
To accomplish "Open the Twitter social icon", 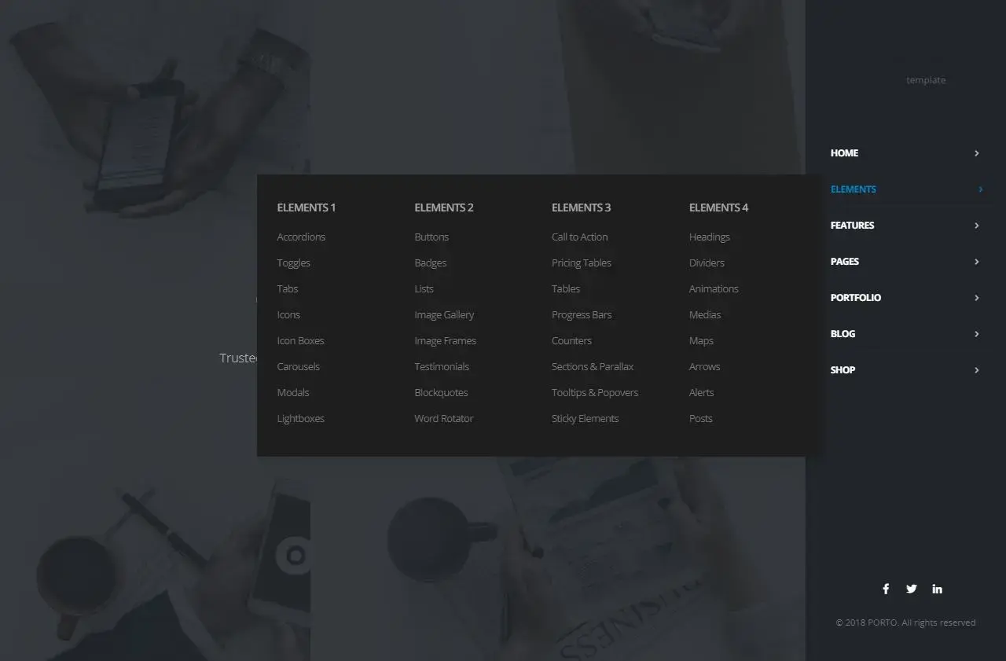I will coord(911,589).
